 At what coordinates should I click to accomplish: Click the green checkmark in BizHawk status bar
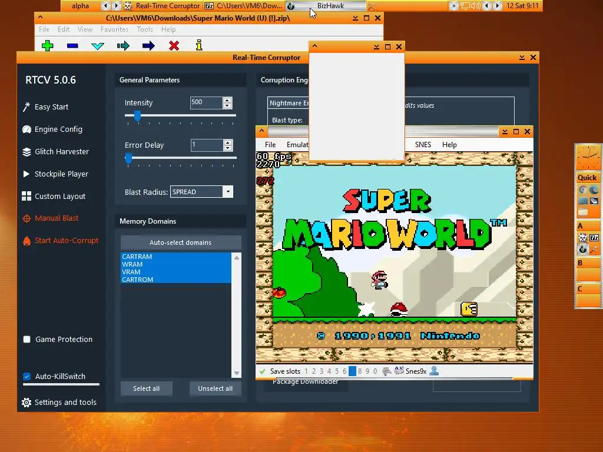click(x=263, y=371)
